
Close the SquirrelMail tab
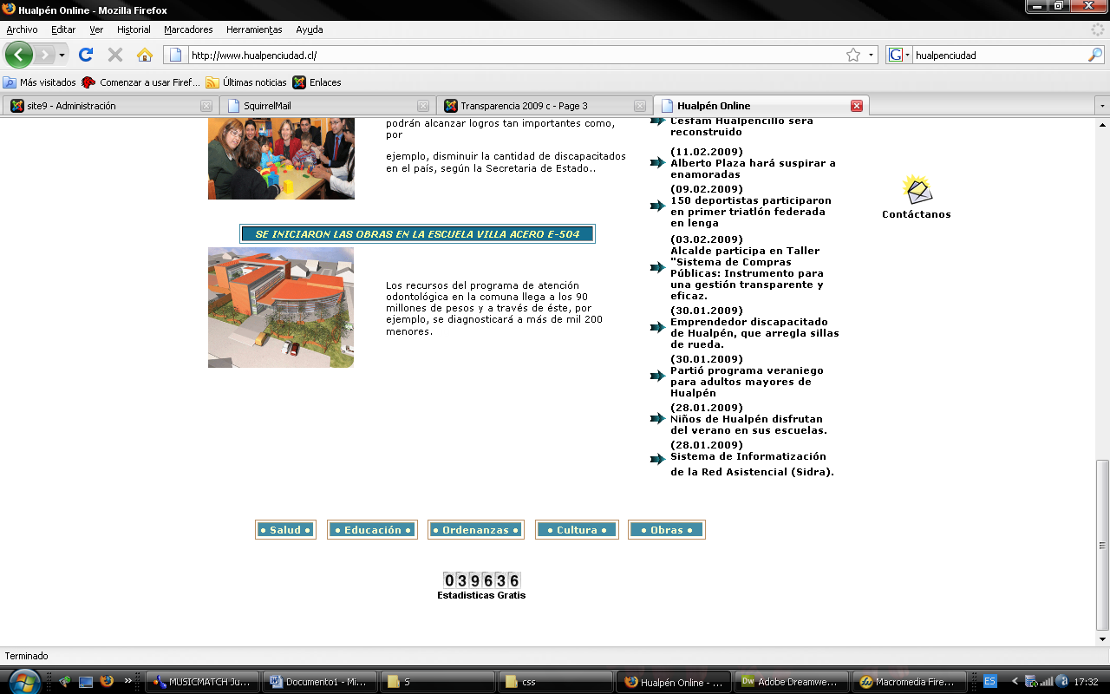click(x=423, y=106)
